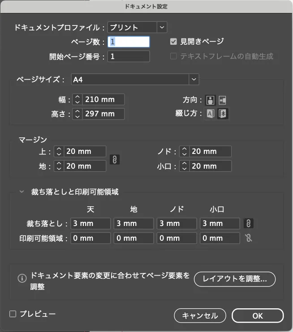Toggle テキストフレームの自動生成 checkbox
The height and width of the screenshot is (332, 293).
pos(173,56)
